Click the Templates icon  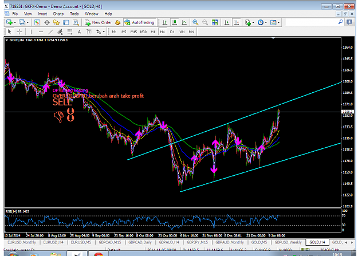(273, 22)
